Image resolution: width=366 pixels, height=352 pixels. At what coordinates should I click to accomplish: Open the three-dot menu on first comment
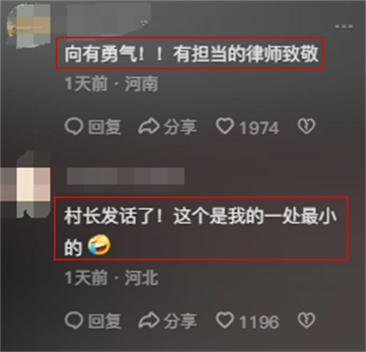344,27
